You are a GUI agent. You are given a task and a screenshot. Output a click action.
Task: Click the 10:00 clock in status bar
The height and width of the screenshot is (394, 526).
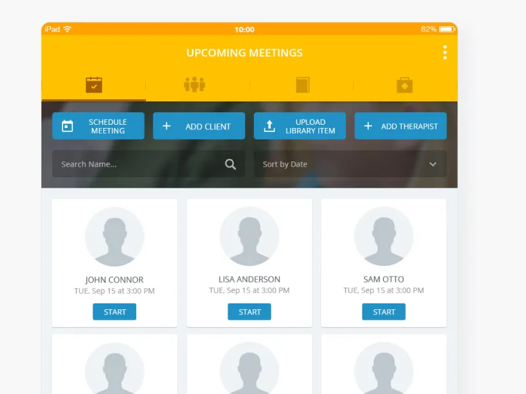[245, 30]
